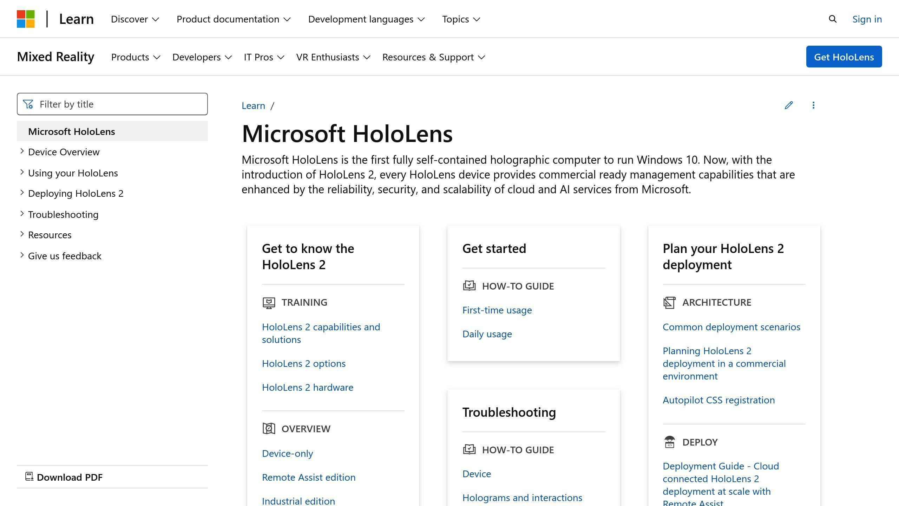Click the Overview section icon
The image size is (899, 506).
click(x=269, y=429)
